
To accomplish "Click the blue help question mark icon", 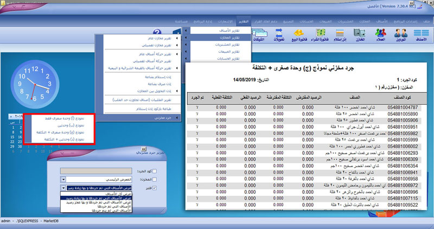I will coord(157,32).
